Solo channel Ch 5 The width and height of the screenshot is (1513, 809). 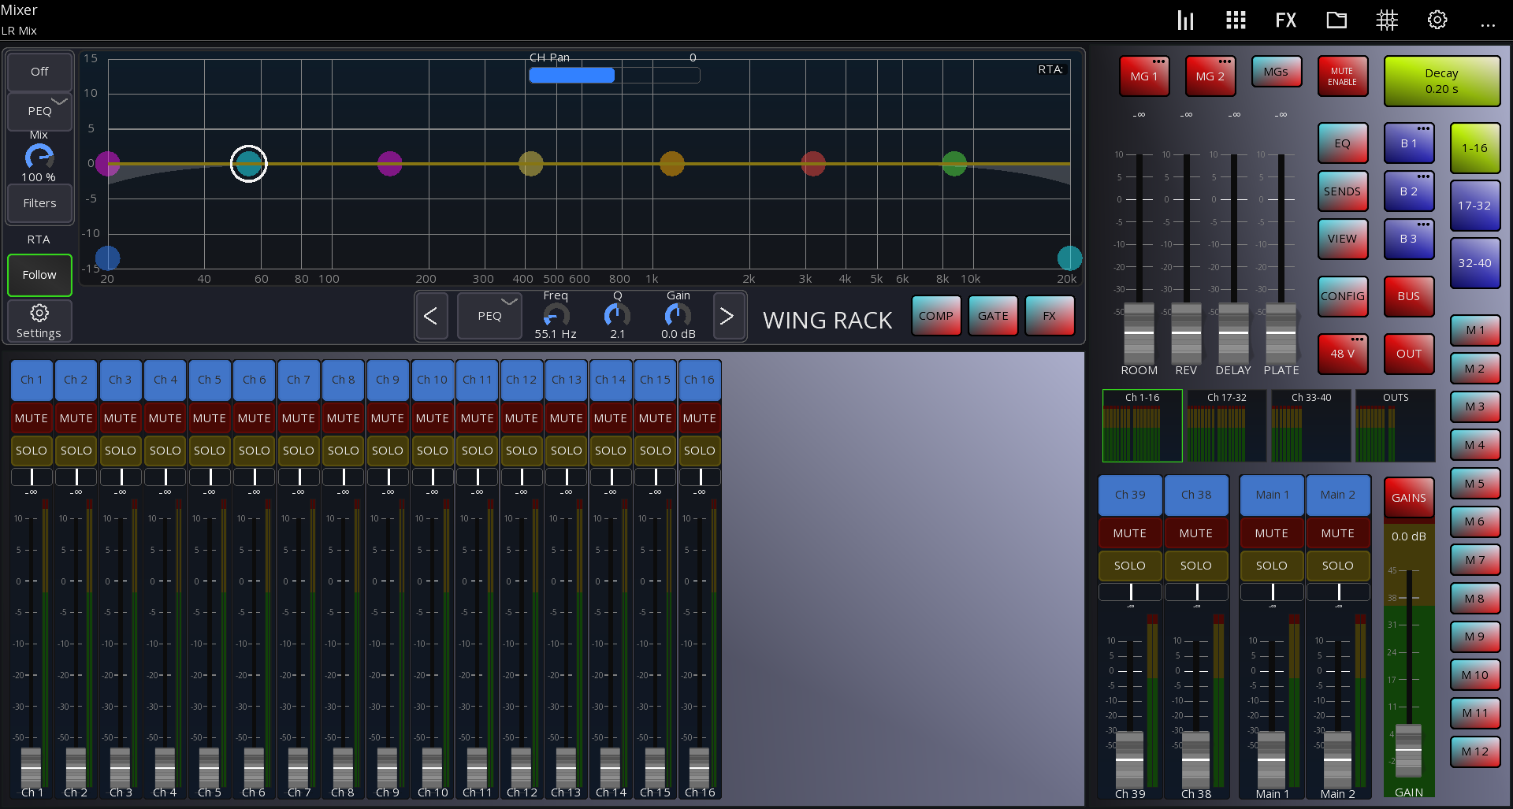[x=210, y=451]
